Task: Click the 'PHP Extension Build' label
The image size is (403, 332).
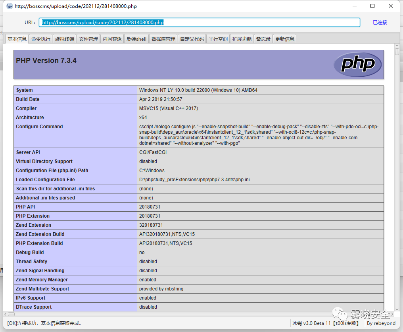Action: pyautogui.click(x=39, y=243)
